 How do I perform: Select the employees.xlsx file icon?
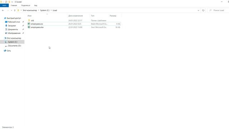tap(29, 27)
